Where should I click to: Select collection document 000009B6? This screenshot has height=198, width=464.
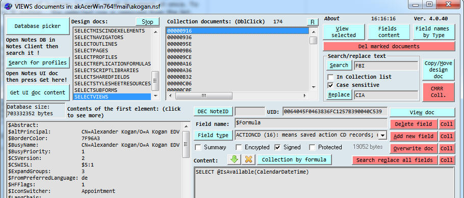(238, 51)
